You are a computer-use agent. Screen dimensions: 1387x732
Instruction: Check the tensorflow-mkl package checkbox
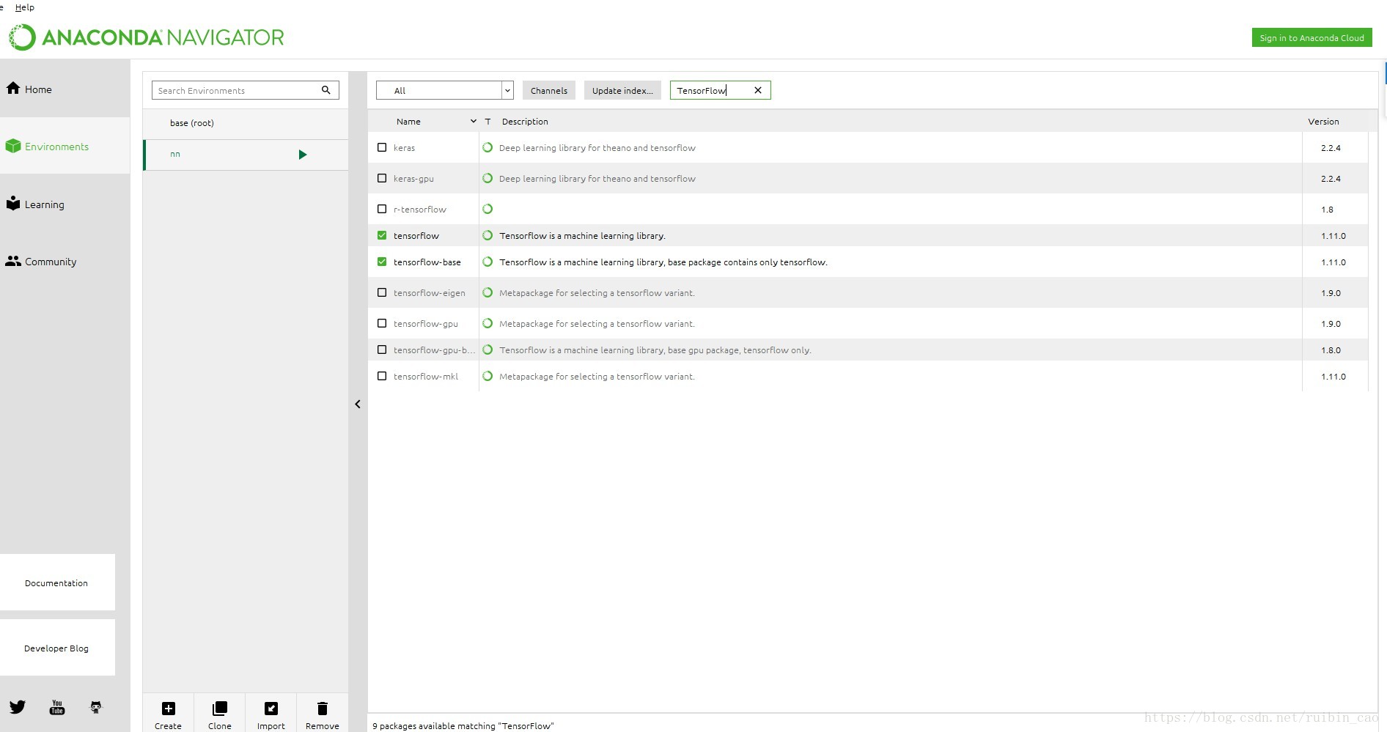pyautogui.click(x=382, y=376)
